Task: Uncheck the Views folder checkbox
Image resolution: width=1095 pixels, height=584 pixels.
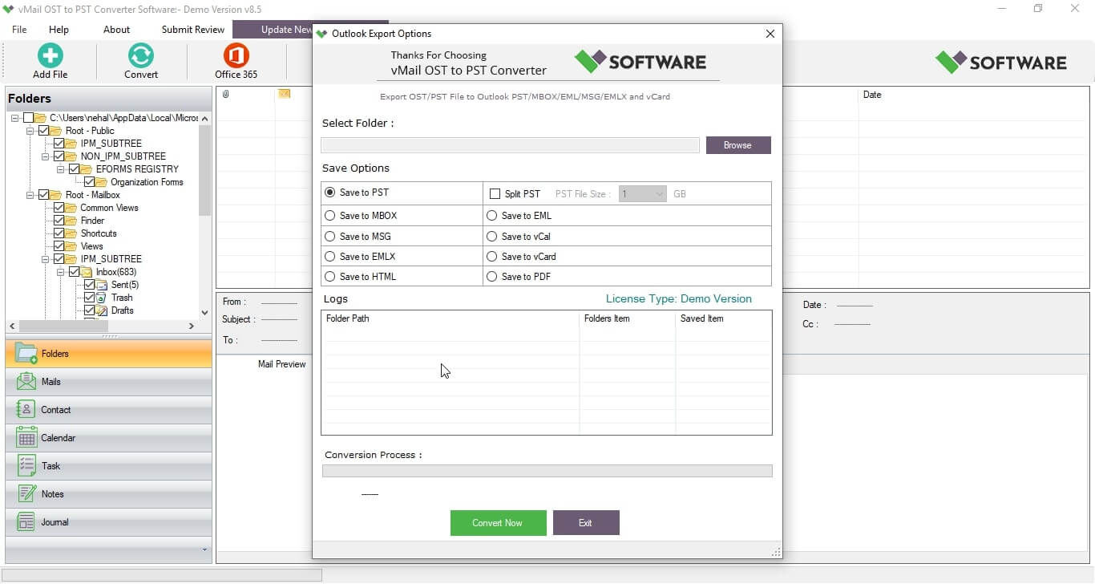Action: (x=59, y=246)
